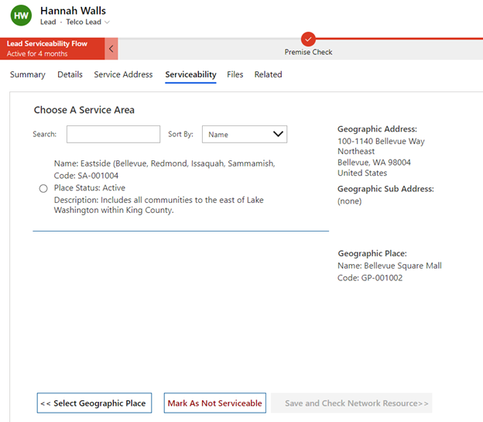Go to the Service Address tab
This screenshot has width=483, height=422.
pos(123,75)
